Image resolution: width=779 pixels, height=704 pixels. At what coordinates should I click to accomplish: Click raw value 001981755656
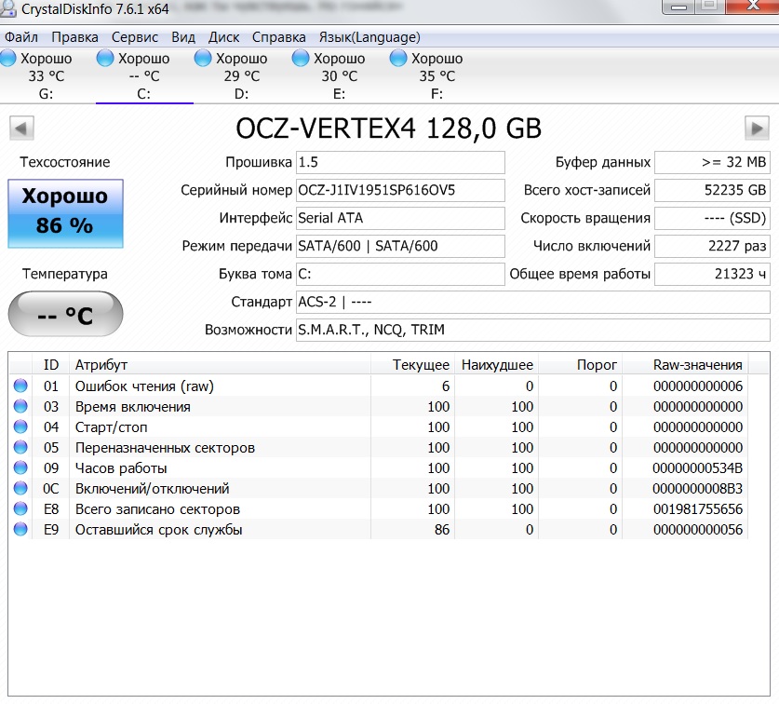coord(698,509)
